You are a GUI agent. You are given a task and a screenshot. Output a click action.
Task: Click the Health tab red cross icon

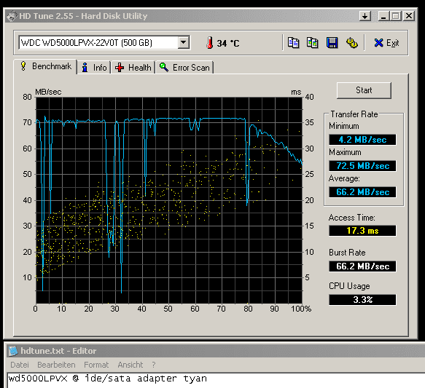click(x=120, y=68)
